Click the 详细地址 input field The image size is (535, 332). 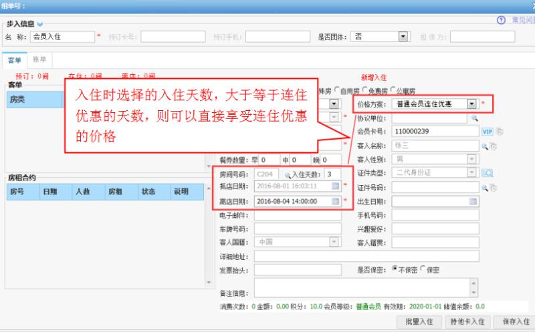(366, 257)
